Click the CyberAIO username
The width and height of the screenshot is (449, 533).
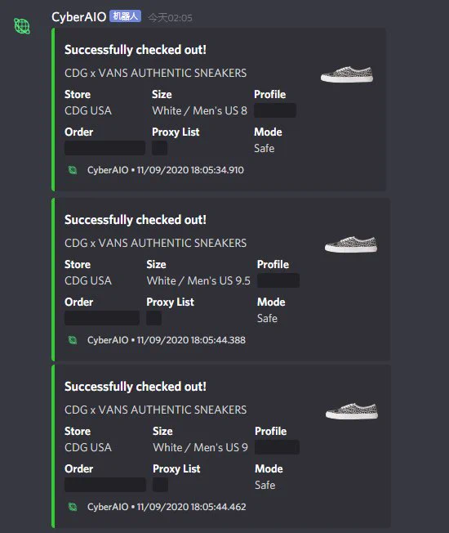[x=78, y=16]
